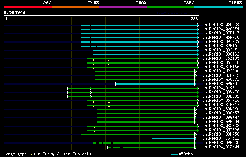
Task: Click the orange ~40% identity color segment
Action: point(75,7)
